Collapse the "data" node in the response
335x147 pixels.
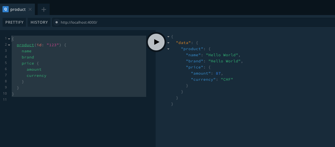click(x=168, y=43)
